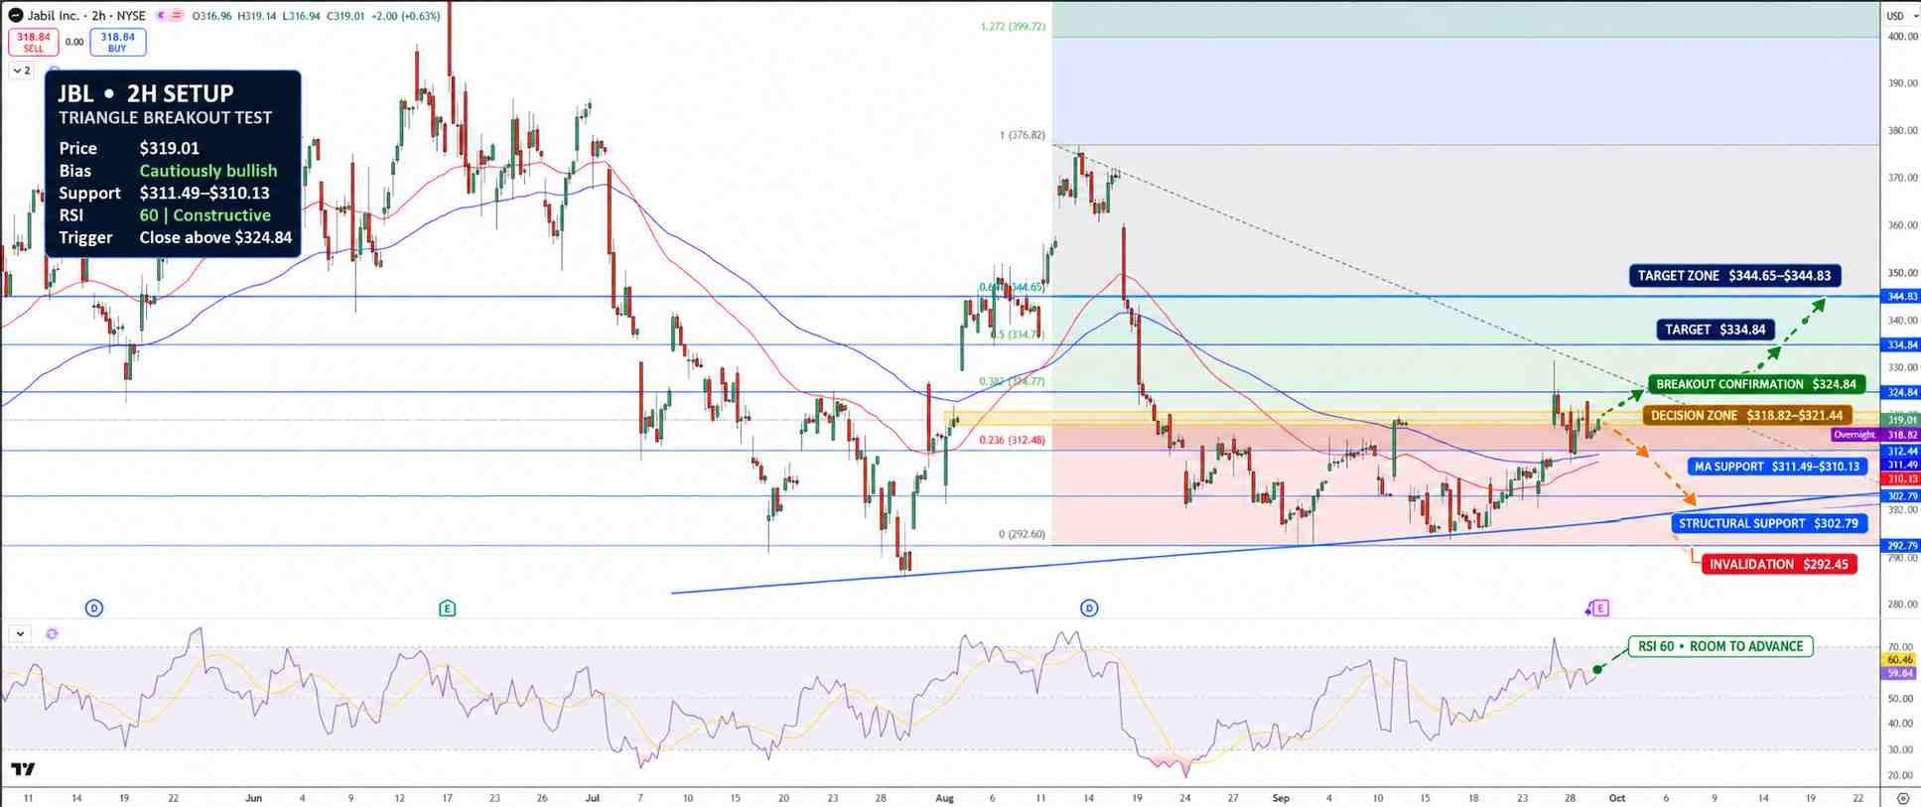Screen dimensions: 1921x807
Task: Expand the indicators legend showing 2
Action: tap(22, 70)
